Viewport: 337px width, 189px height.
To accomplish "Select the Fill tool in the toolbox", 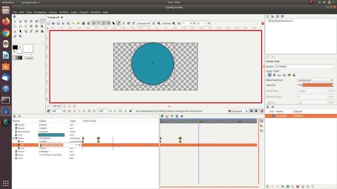I will pyautogui.click(x=26, y=31).
